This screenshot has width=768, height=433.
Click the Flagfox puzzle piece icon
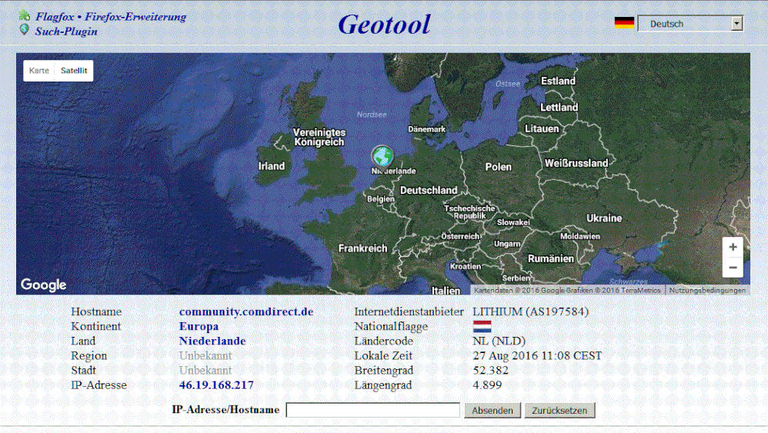click(25, 15)
